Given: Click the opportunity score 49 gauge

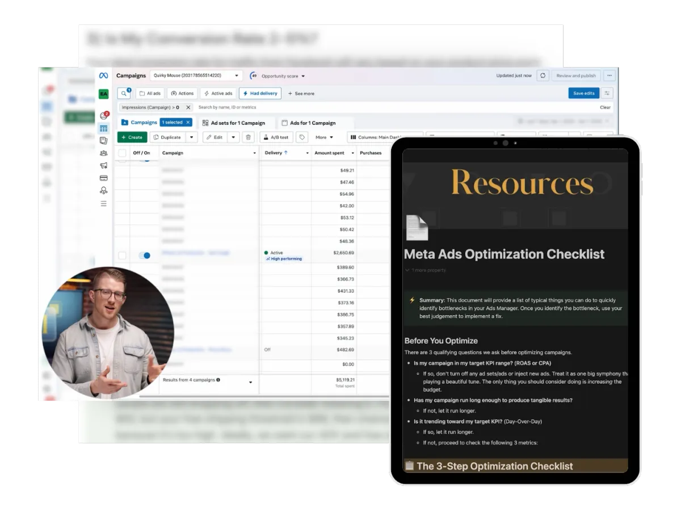Looking at the screenshot, I should pyautogui.click(x=254, y=76).
